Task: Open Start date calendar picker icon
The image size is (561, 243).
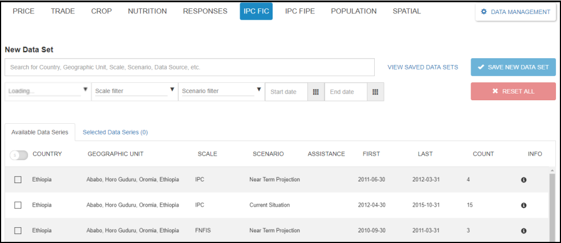Action: (x=316, y=92)
